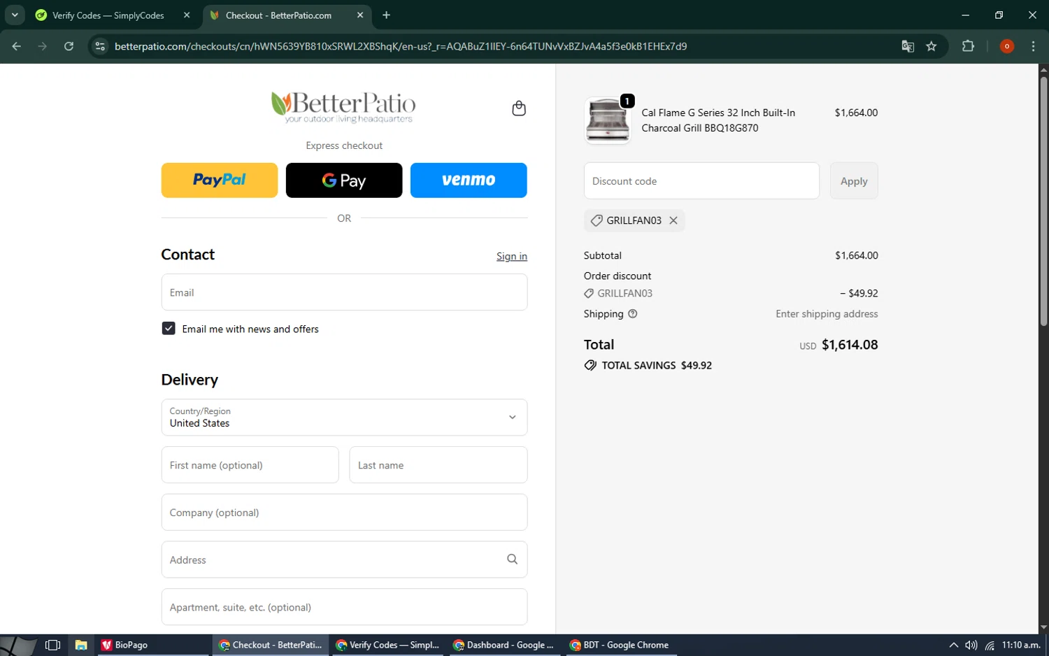Focus the First name (optional) field
Screen dimensions: 1049x656
(250, 465)
